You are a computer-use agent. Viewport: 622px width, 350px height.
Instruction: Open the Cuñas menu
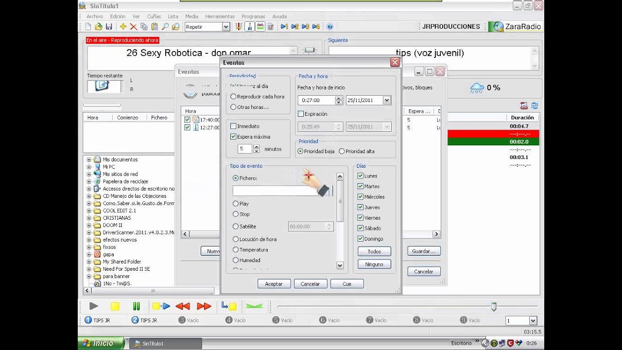pos(154,17)
